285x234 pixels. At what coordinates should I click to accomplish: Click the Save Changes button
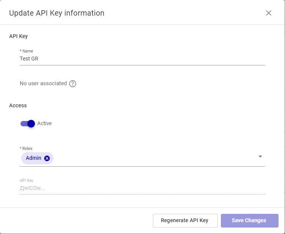[x=249, y=221]
